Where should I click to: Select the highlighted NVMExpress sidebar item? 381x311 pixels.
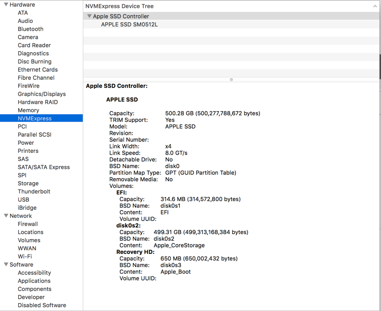tap(35, 118)
